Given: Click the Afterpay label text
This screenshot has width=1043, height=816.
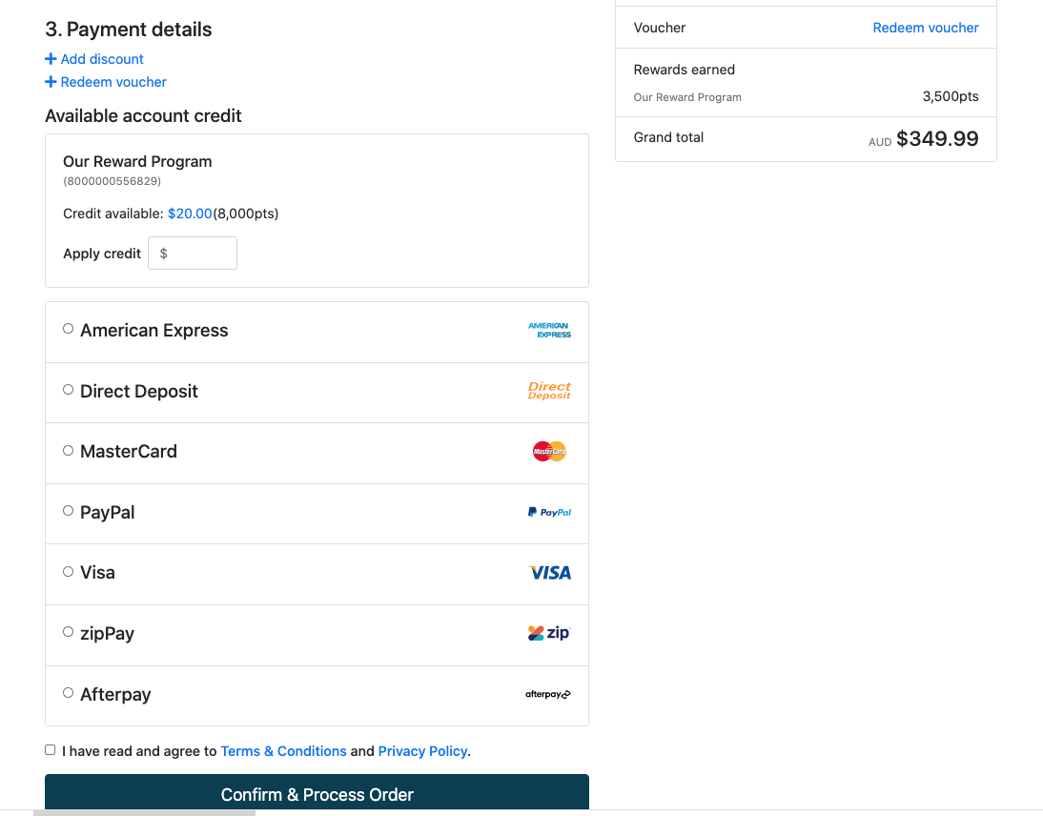Looking at the screenshot, I should pos(115,695).
